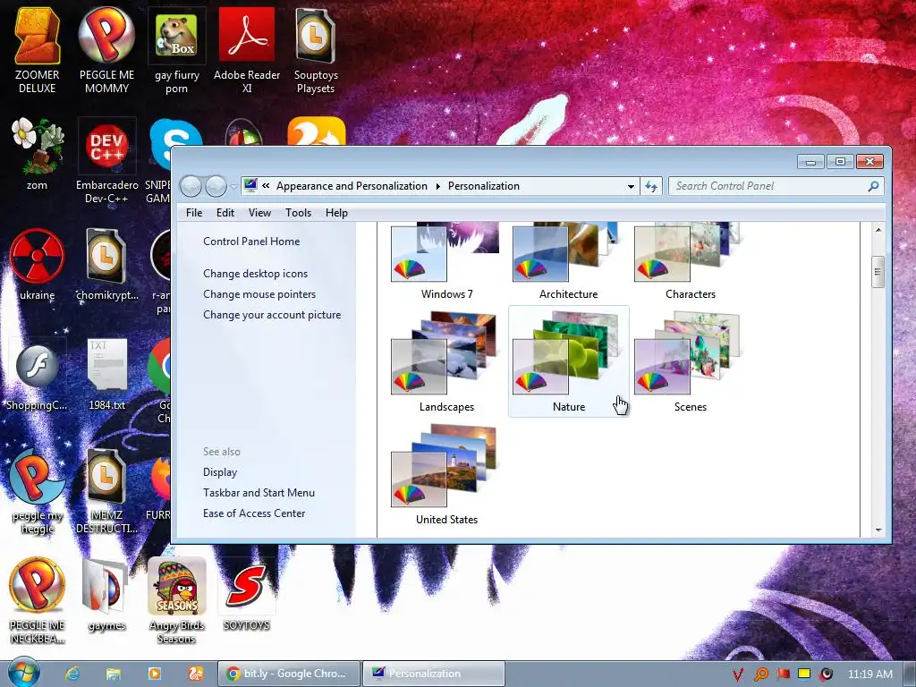Open the ZOOMER DELUXE desktop icon
Image resolution: width=916 pixels, height=687 pixels.
[37, 51]
